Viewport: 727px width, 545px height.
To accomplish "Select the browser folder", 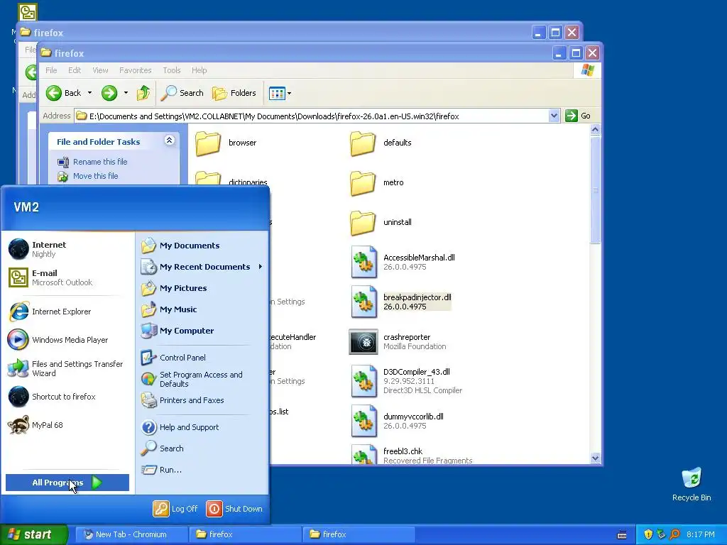I will (226, 143).
